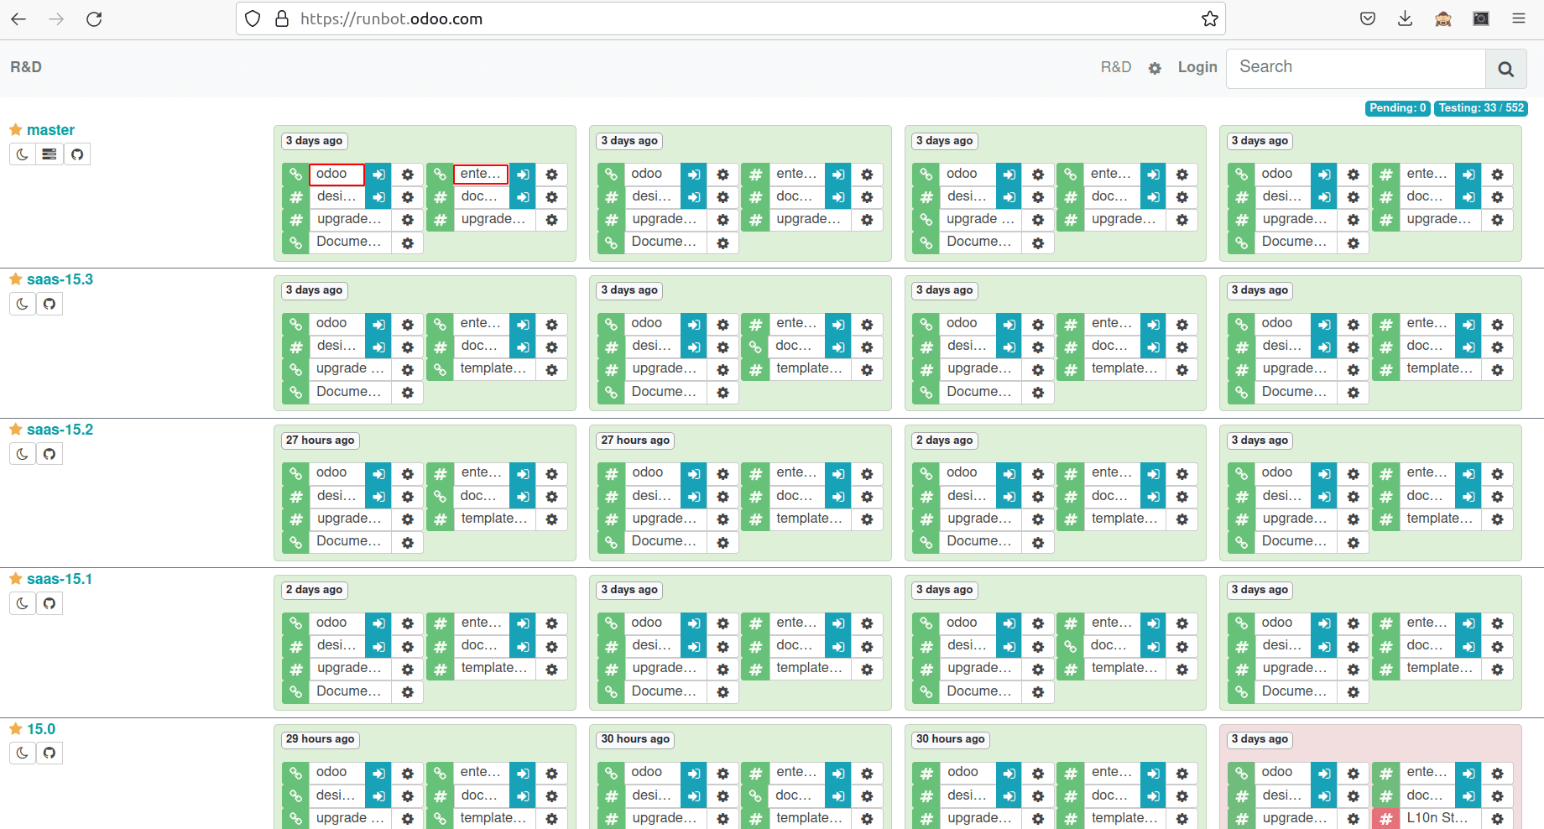1544x829 pixels.
Task: Click the browser address bar URL
Action: coord(391,18)
